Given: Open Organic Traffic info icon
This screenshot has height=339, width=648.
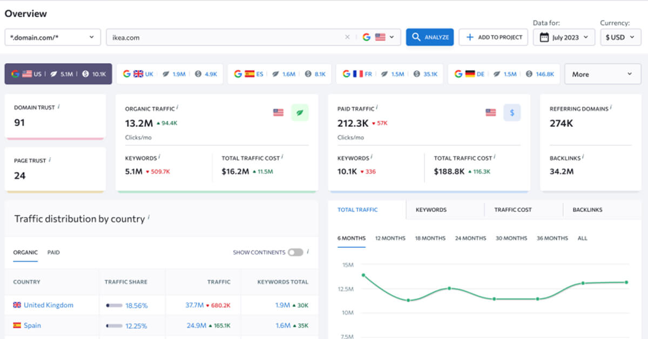Looking at the screenshot, I should (x=178, y=108).
